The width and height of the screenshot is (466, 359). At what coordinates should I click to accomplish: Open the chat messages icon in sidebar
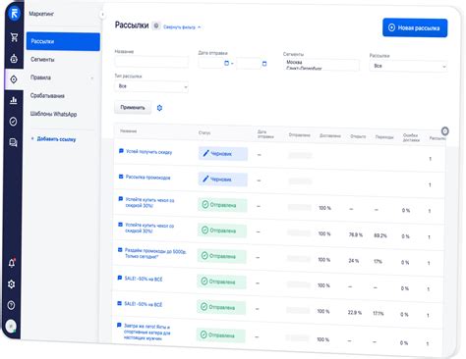(x=13, y=142)
